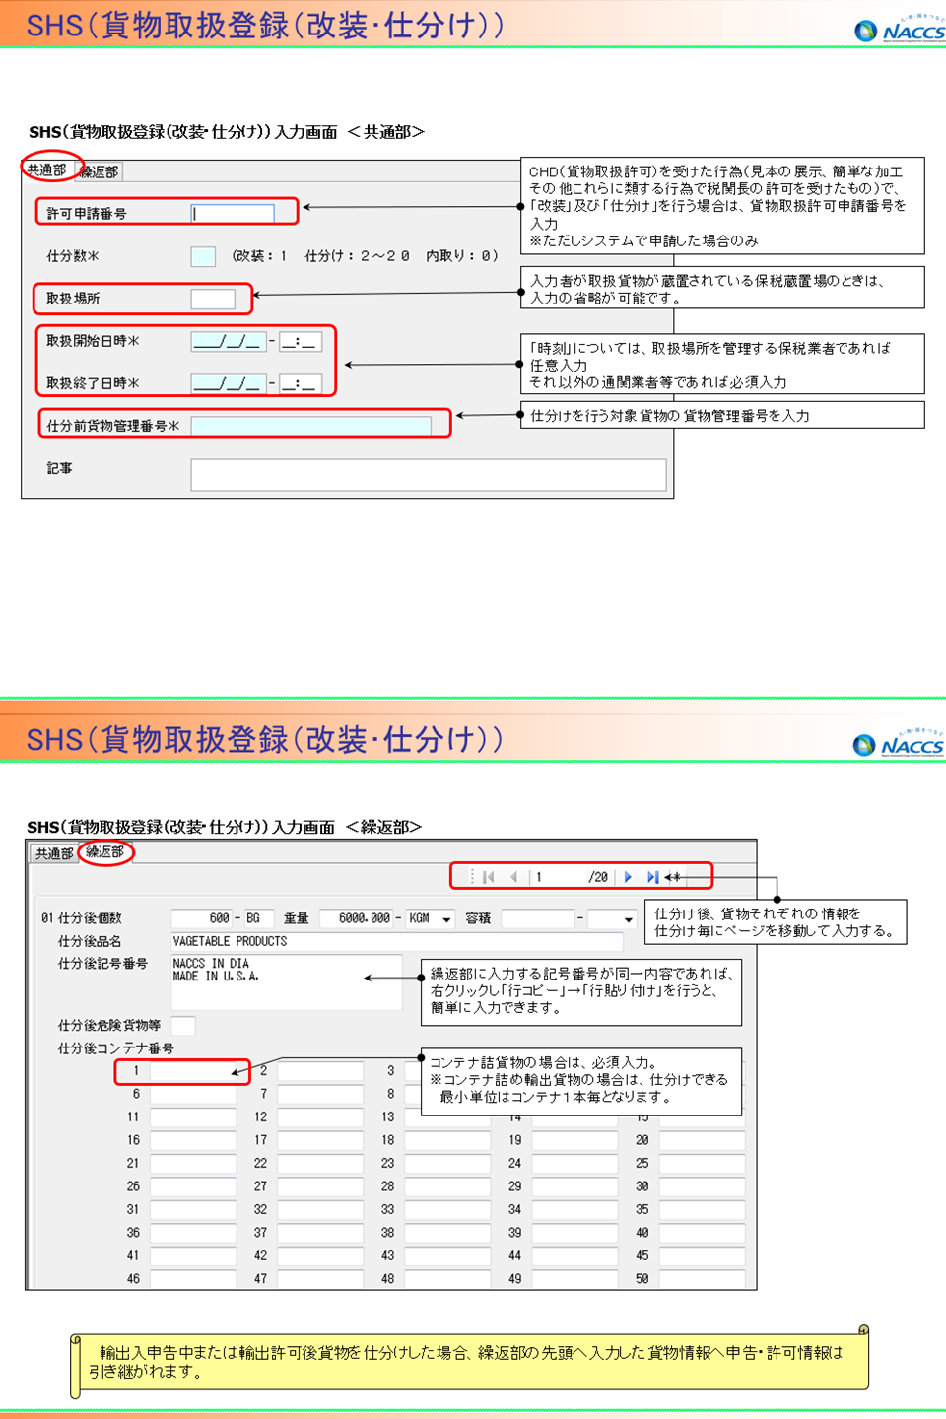Viewport: 946px width, 1419px height.
Task: Select 共通部 tab on the 繰返部 input screen
Action: coord(54,853)
